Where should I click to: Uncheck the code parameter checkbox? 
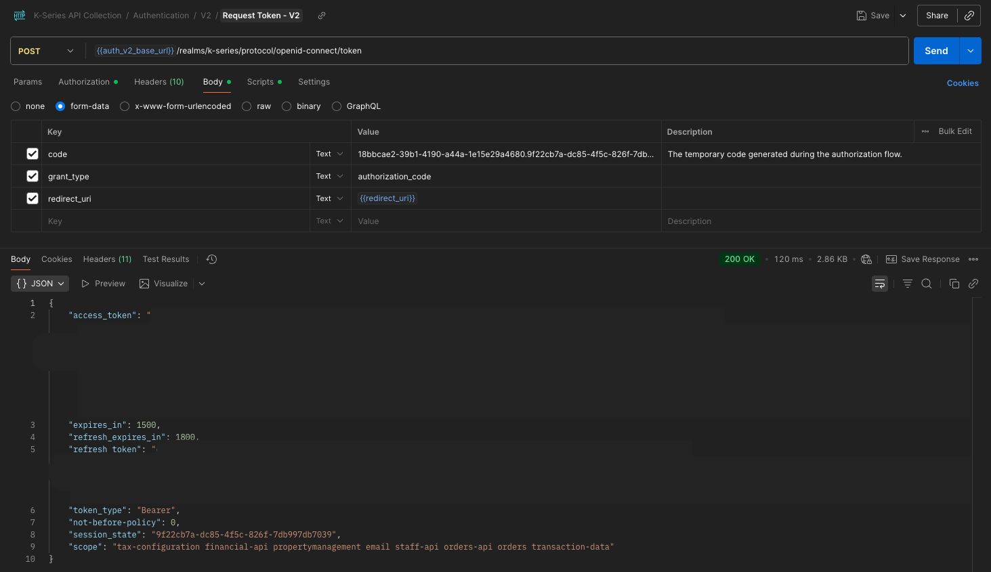coord(33,154)
